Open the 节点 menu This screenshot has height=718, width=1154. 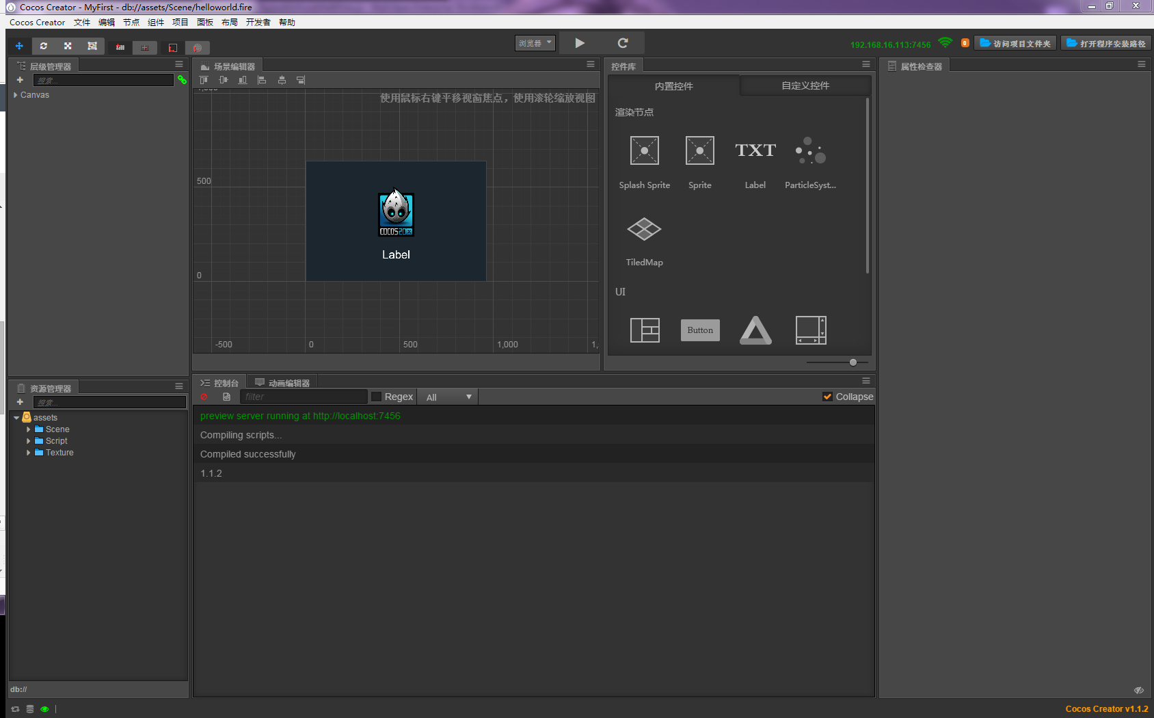point(131,22)
